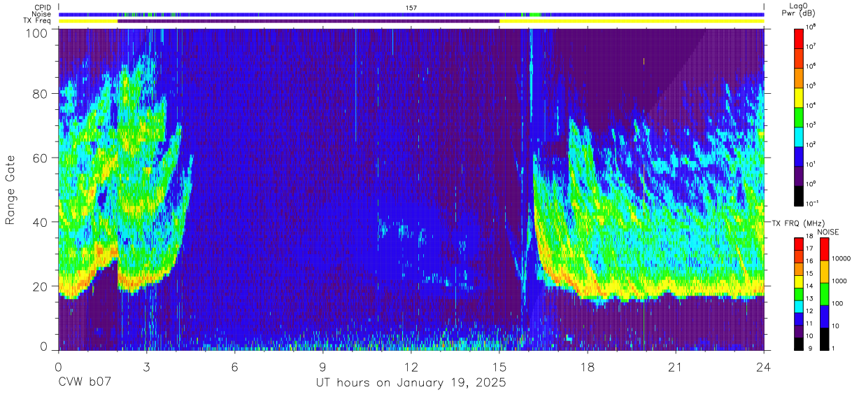859x397 pixels.
Task: Select the red segment of NOISE colorbar
Action: tap(823, 249)
